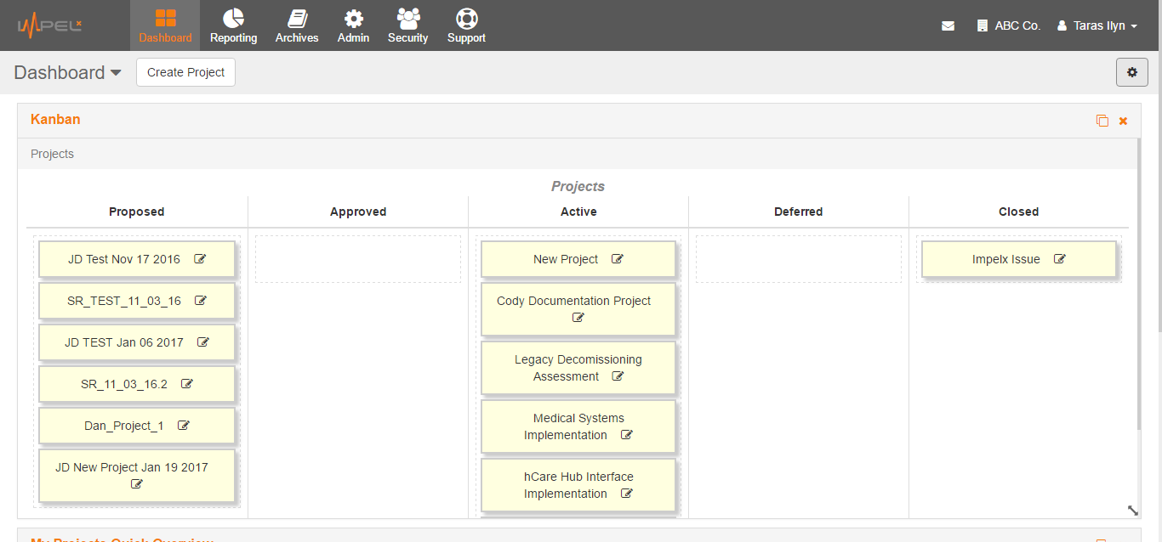Navigate to the Security section

[x=407, y=26]
